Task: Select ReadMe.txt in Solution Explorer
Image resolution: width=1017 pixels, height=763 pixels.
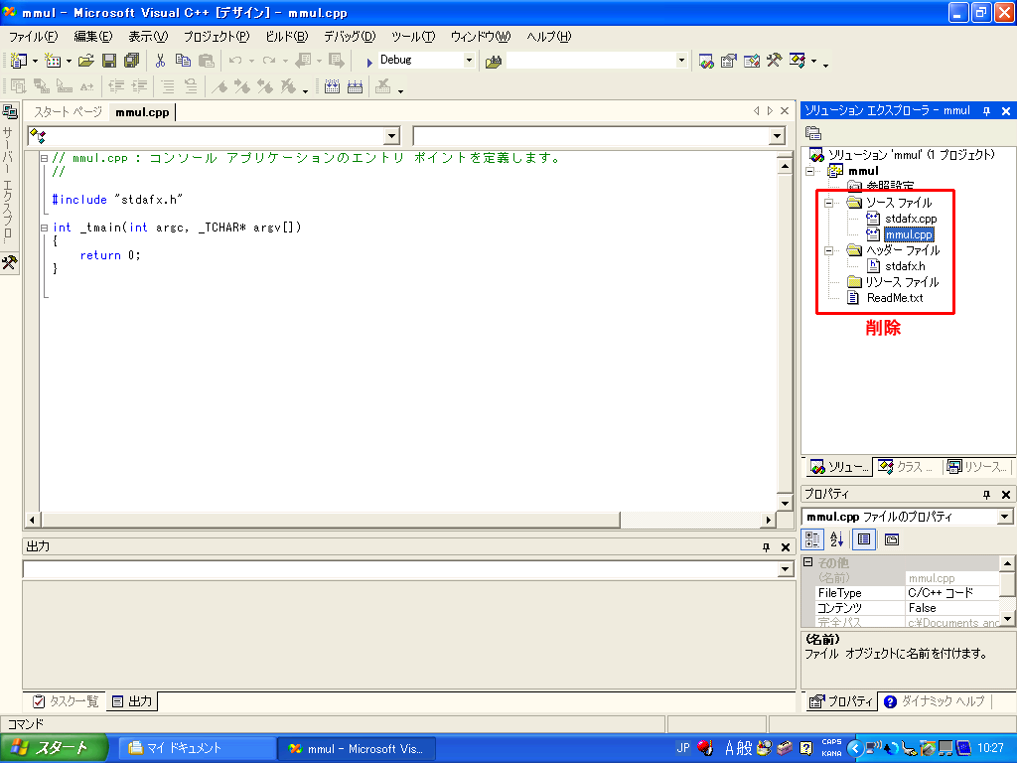Action: [895, 298]
